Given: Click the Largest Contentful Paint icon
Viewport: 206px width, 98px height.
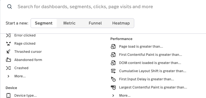Looking at the screenshot, I should [113, 87].
